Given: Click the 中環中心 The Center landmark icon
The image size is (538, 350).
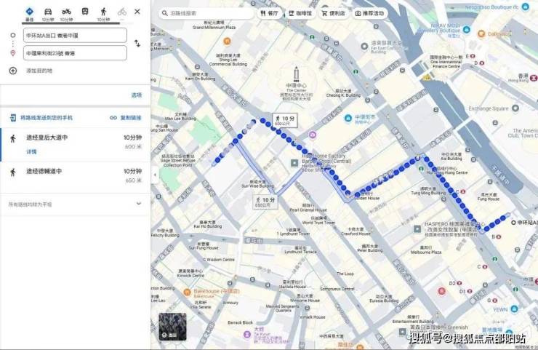Looking at the screenshot, I should click(x=296, y=74).
